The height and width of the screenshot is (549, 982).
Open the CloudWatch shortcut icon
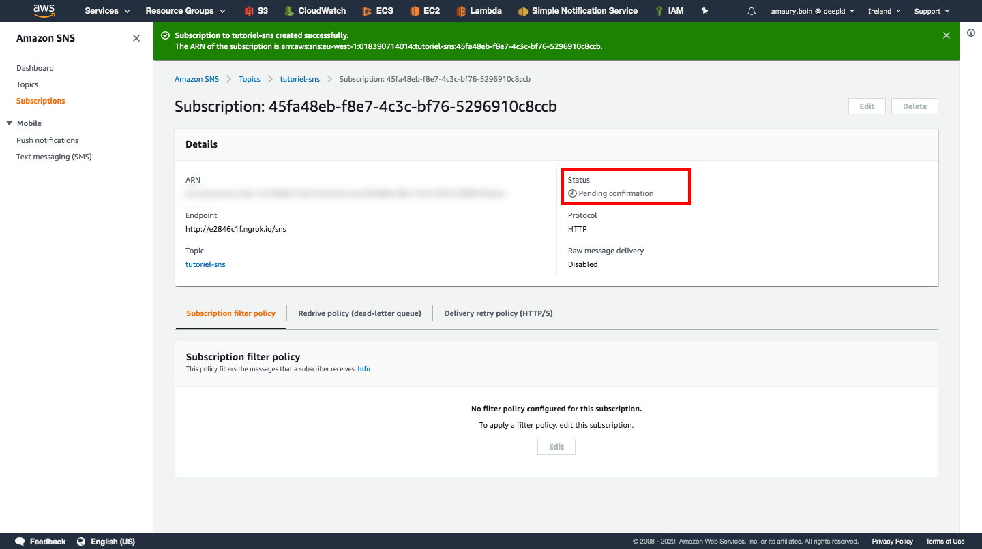(289, 11)
